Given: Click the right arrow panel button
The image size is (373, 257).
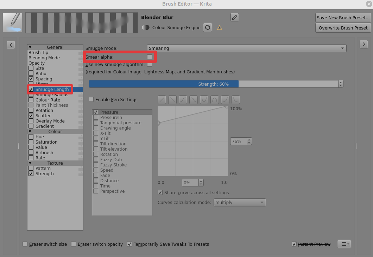Looking at the screenshot, I should 364,44.
